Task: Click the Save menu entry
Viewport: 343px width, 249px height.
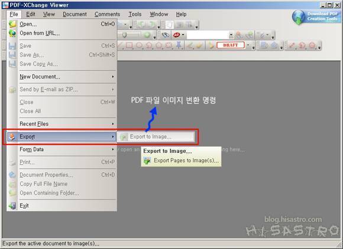Action: coord(62,45)
